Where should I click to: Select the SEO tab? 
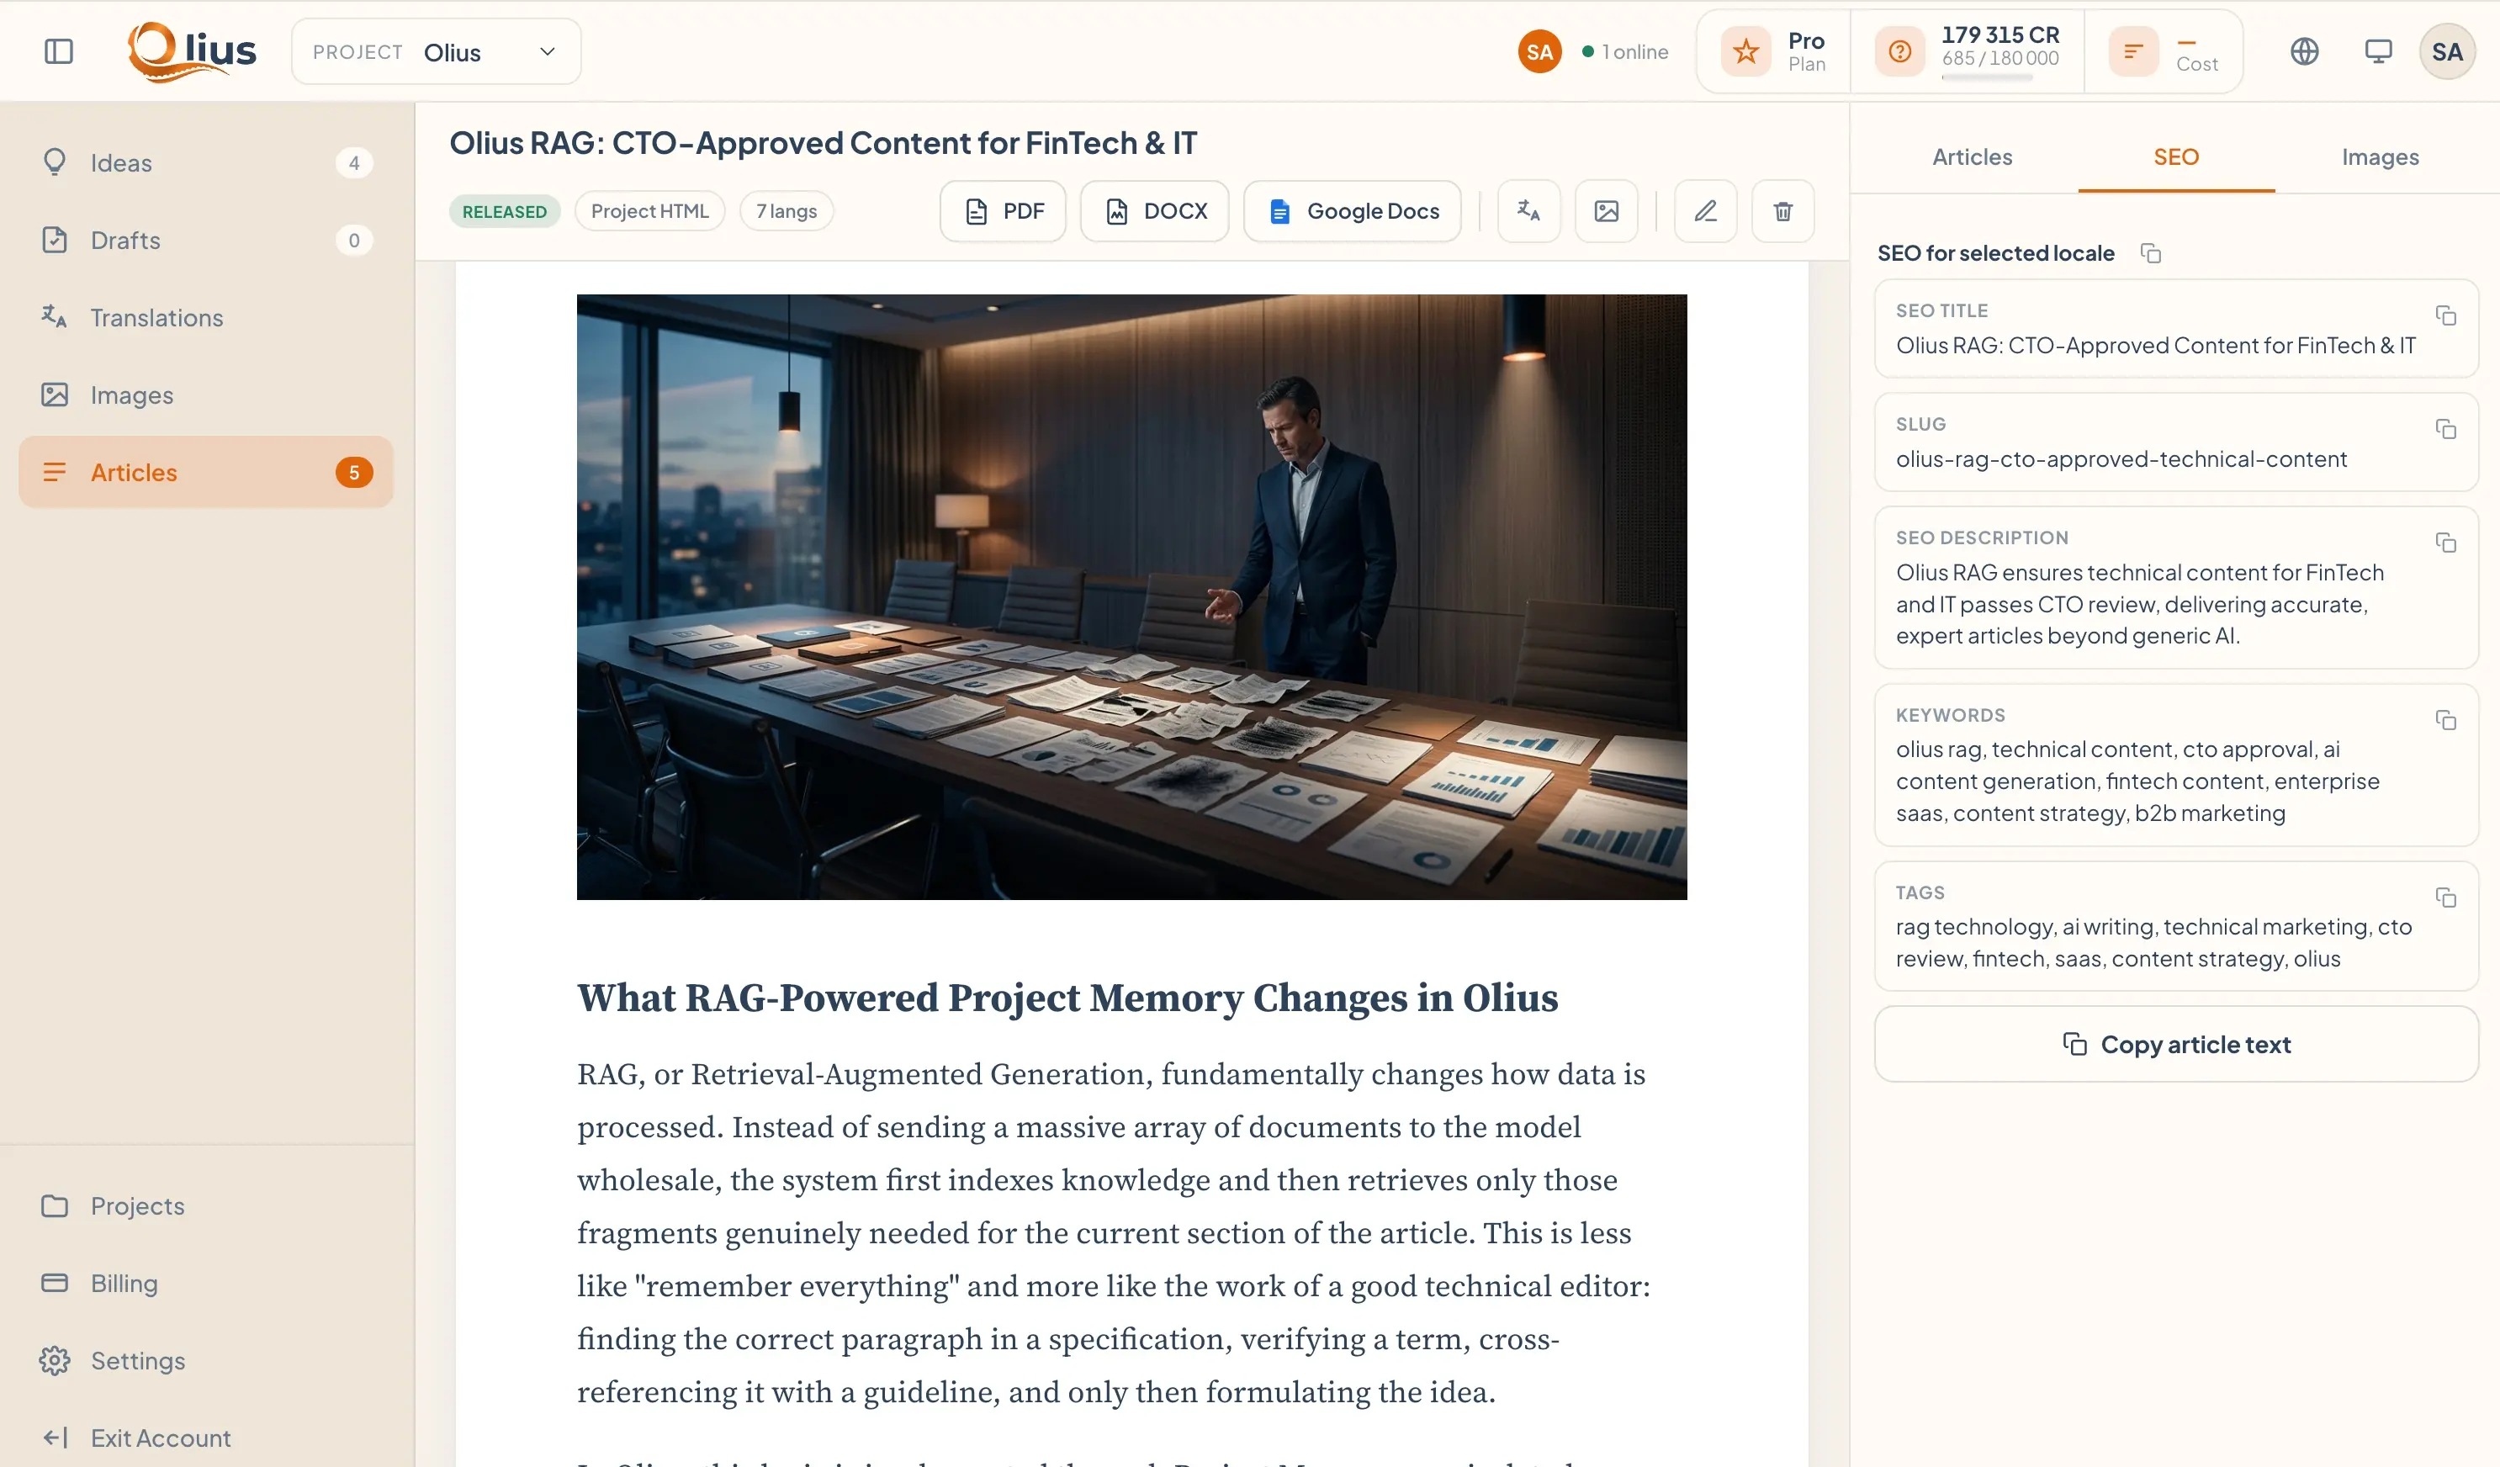click(x=2175, y=156)
